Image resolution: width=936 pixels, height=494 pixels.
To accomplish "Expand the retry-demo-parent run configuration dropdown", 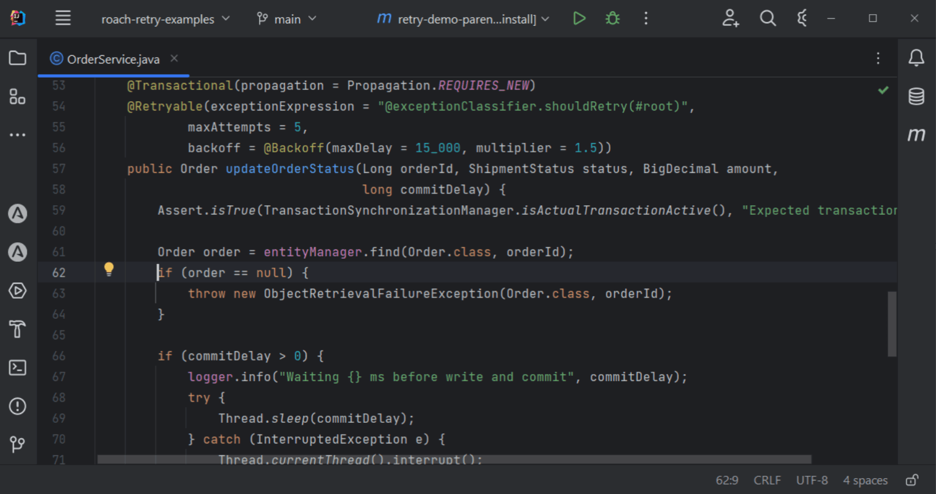I will coord(464,19).
